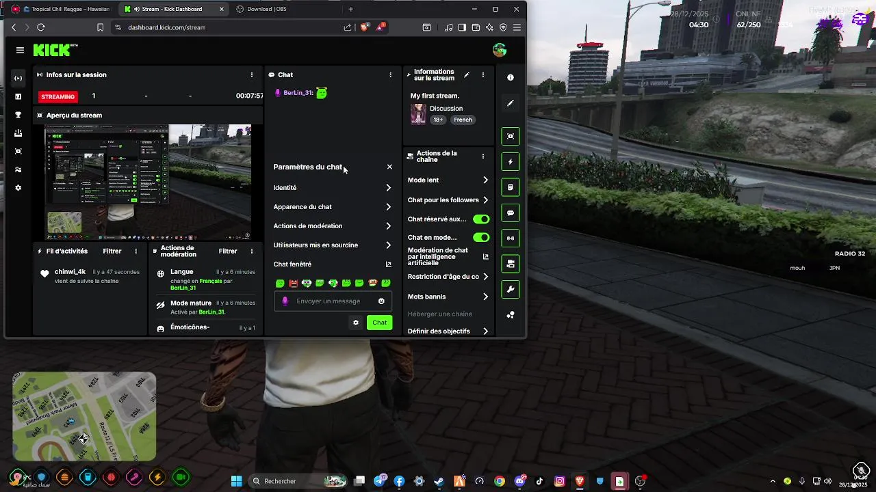Expand Mode lent option
The width and height of the screenshot is (876, 492).
pyautogui.click(x=448, y=180)
